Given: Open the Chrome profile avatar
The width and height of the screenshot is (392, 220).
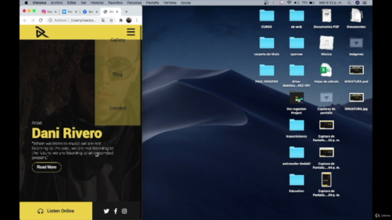Looking at the screenshot, I should coord(129,20).
